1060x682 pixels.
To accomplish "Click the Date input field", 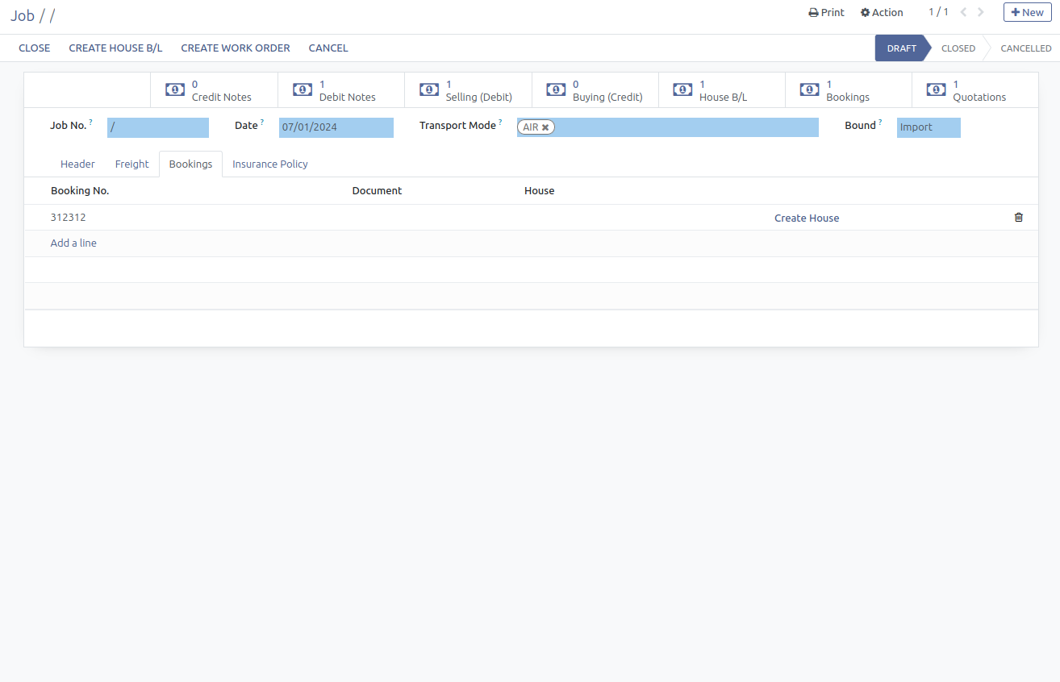I will coord(336,127).
